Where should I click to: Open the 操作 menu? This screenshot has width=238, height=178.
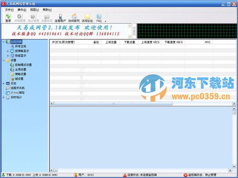(x=22, y=10)
